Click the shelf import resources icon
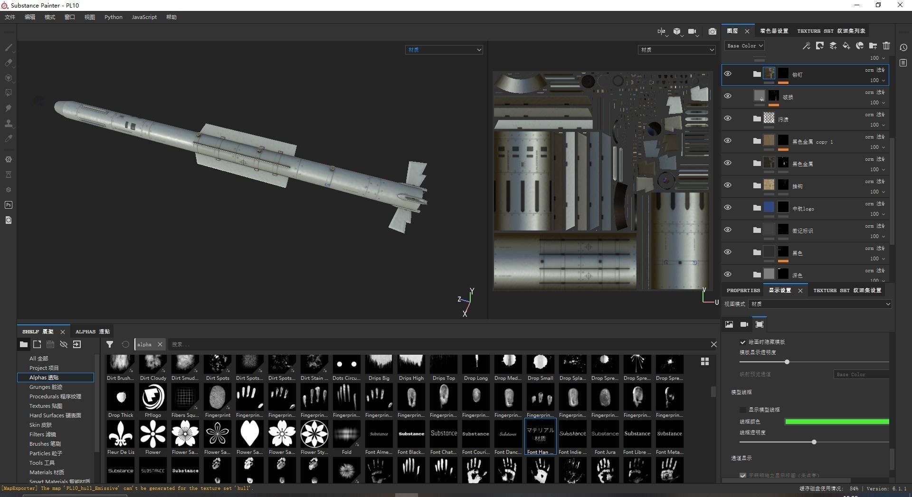 pos(77,344)
